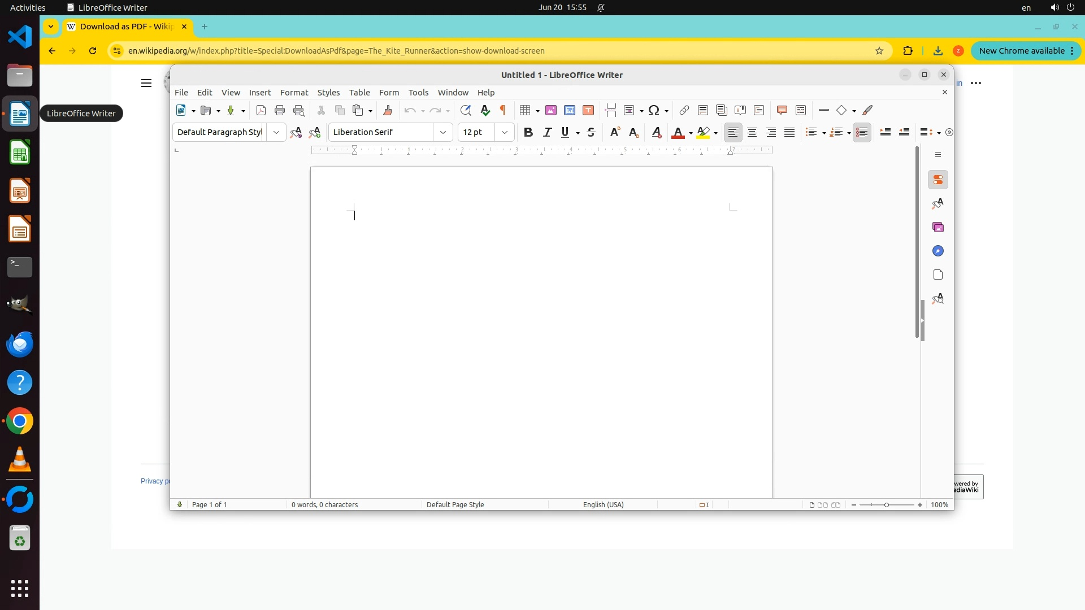
Task: Click the Clone Formatting paintbrush icon
Action: [x=388, y=110]
